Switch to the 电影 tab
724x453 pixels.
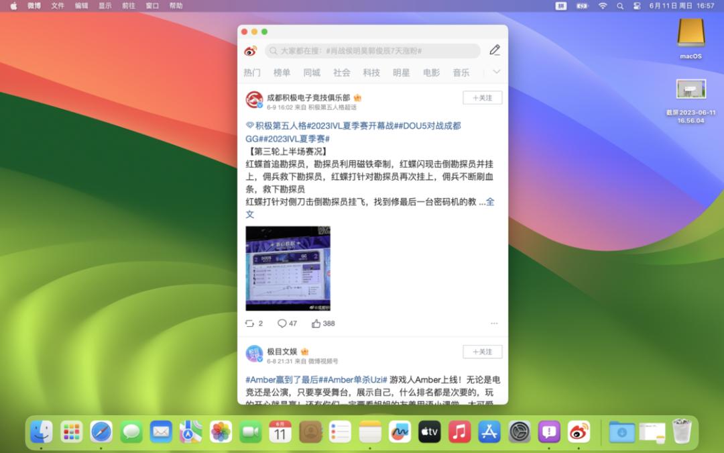pos(431,72)
